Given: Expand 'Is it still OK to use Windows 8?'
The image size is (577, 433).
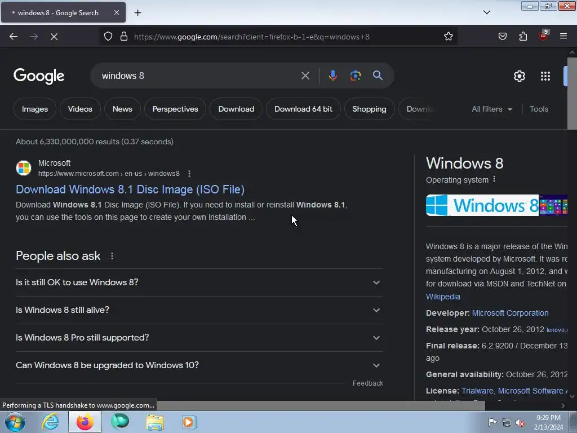Looking at the screenshot, I should [x=199, y=282].
